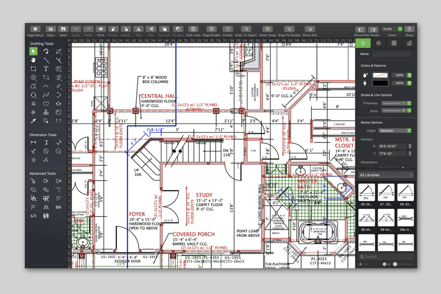Select the arc tool
Screen dimensions: 441x294
point(58,95)
